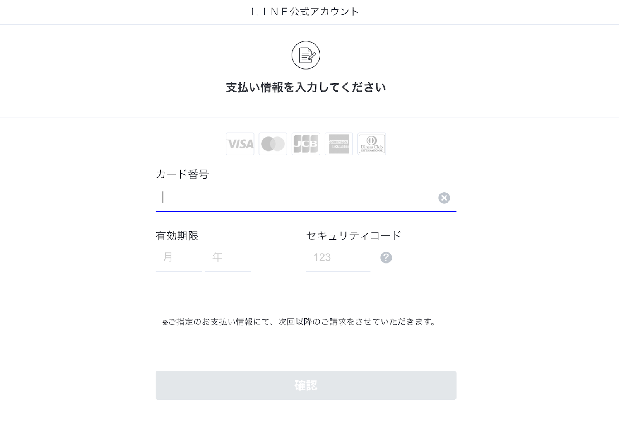Open the security code help question mark
Screen dimensions: 619x443
[386, 257]
